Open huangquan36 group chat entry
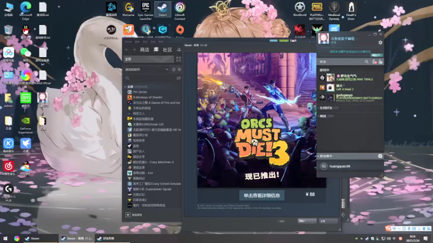 [350, 166]
